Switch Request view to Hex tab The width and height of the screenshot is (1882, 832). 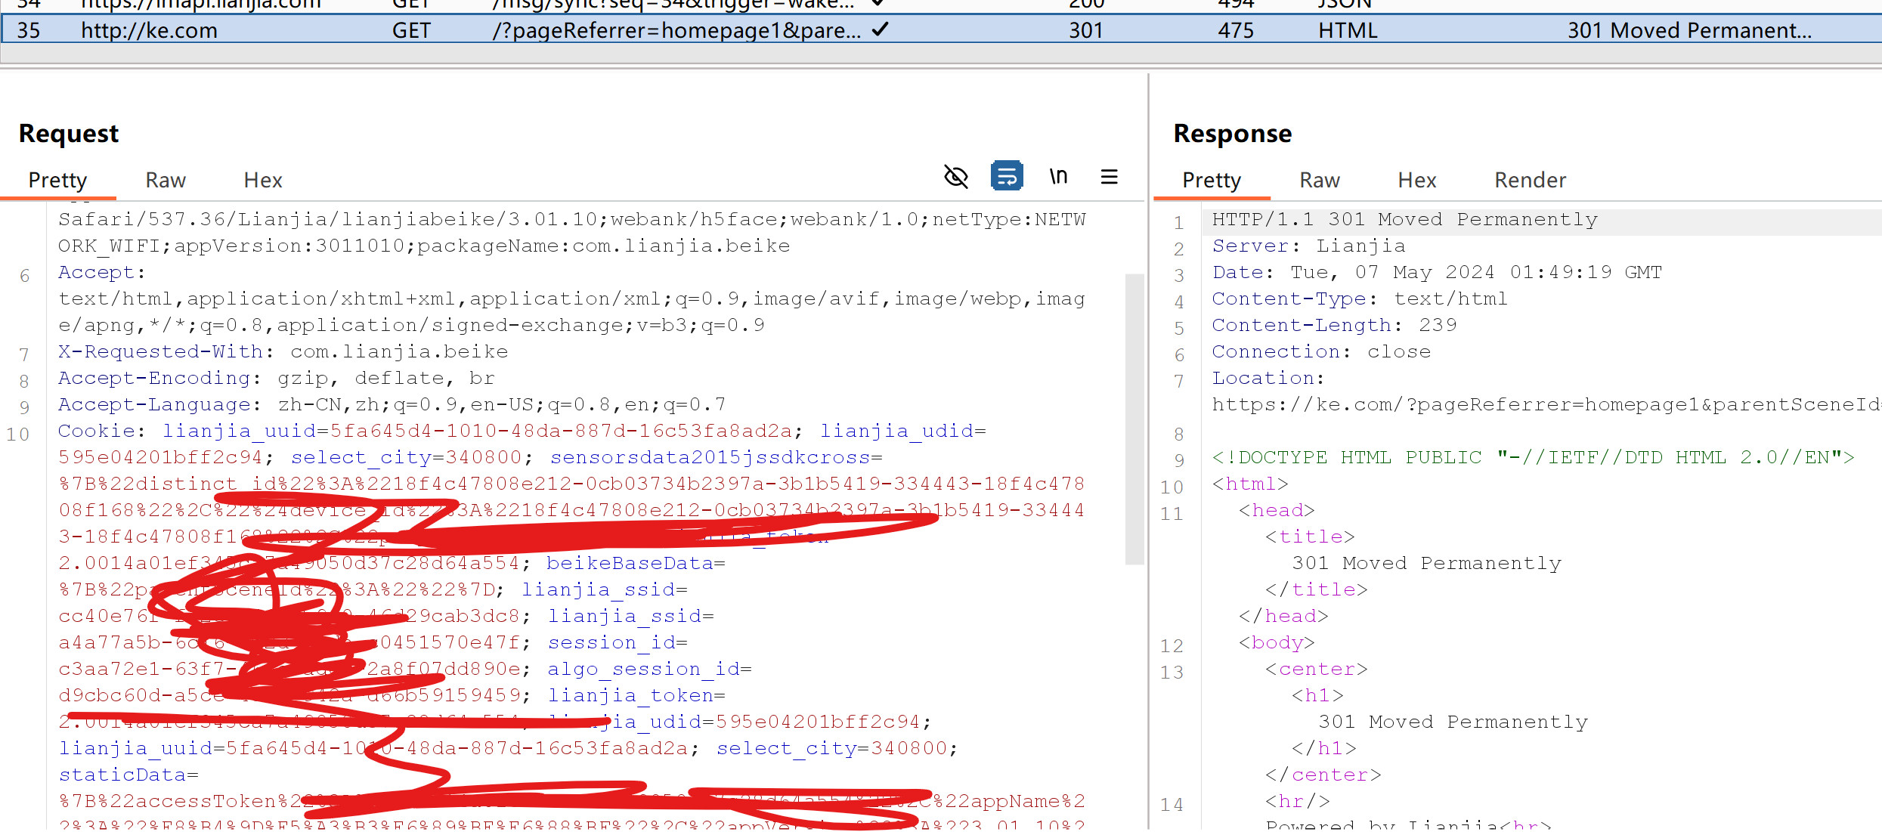[x=262, y=181]
